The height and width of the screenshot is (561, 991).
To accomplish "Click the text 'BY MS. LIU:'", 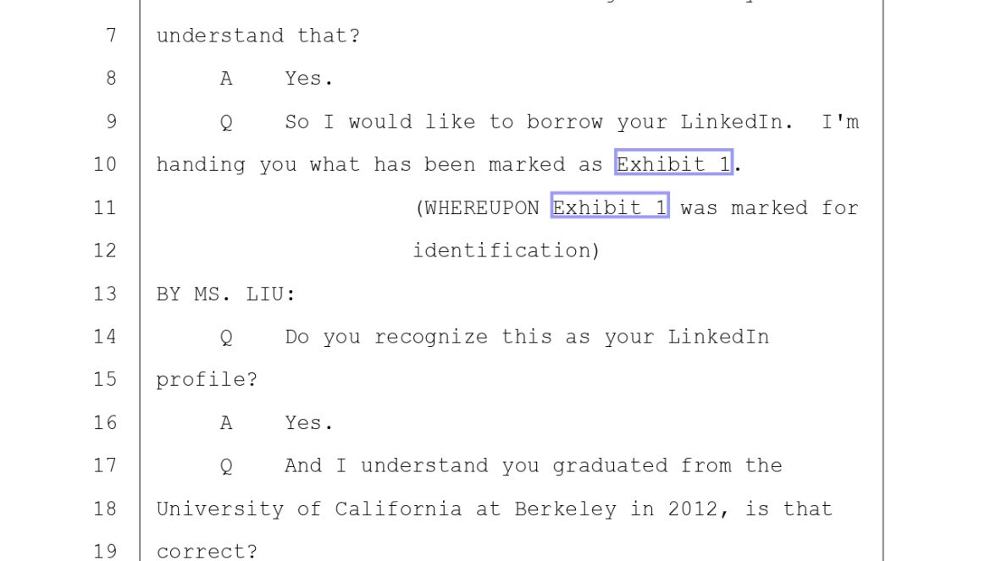I will click(225, 294).
